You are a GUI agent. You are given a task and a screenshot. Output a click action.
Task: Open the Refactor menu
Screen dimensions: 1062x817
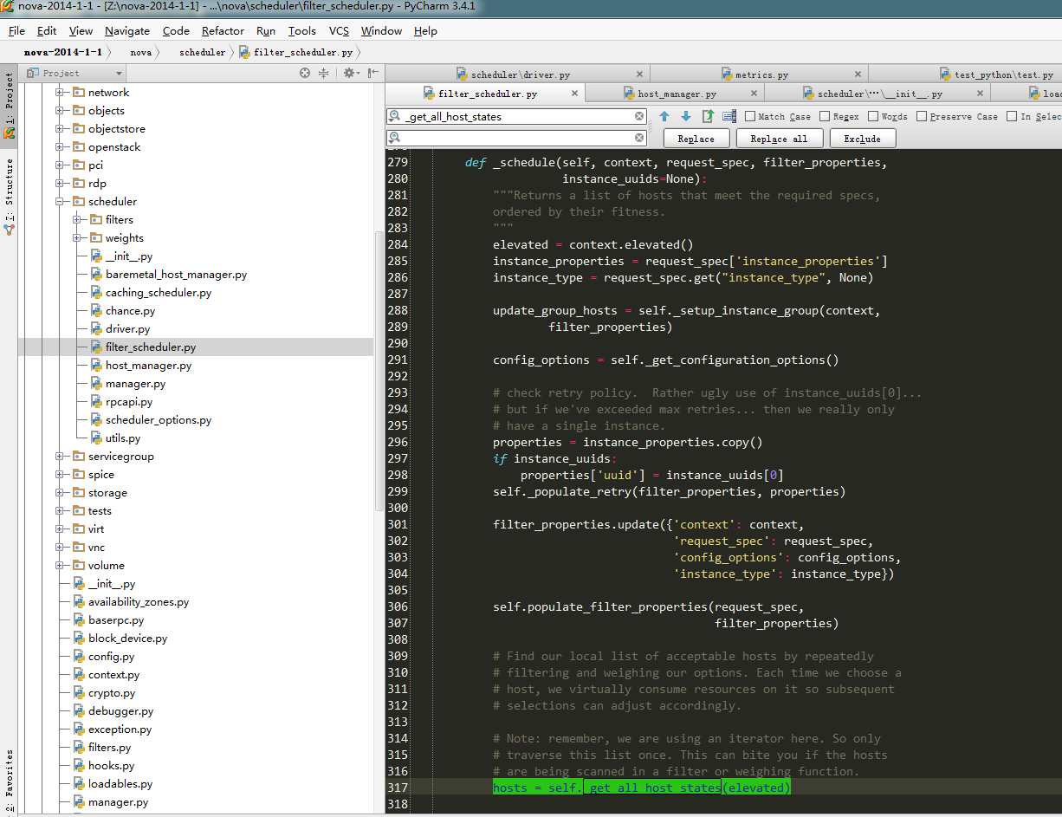coord(223,30)
